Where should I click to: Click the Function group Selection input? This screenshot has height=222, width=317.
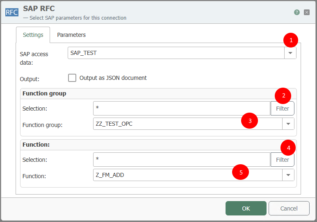[x=182, y=108]
